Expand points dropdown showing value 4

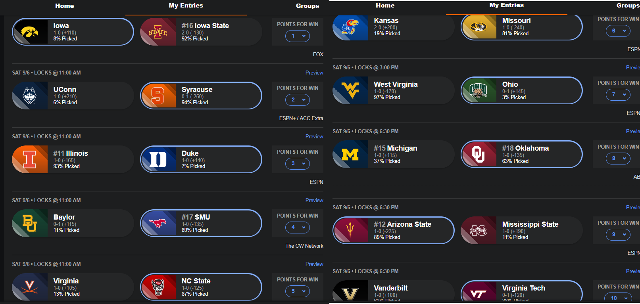pyautogui.click(x=298, y=228)
